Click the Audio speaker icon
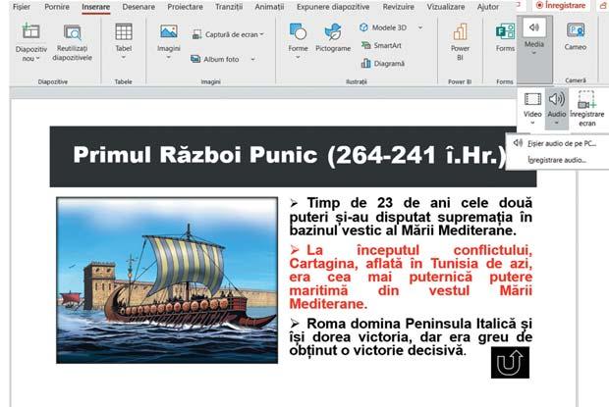The image size is (609, 407). point(557,99)
